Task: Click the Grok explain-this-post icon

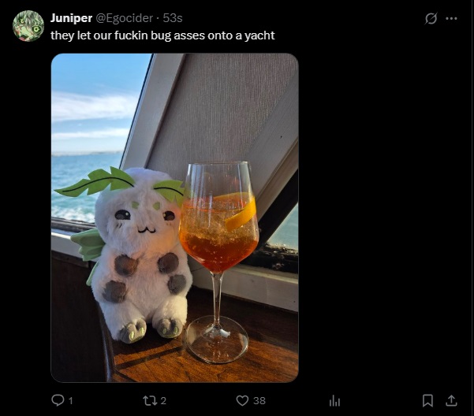Action: click(x=431, y=18)
